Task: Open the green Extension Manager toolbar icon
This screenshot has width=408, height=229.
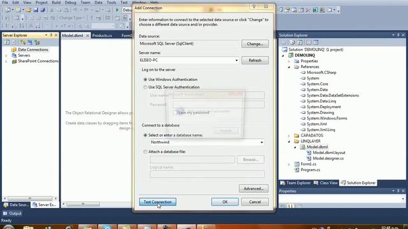Action: pos(316,10)
